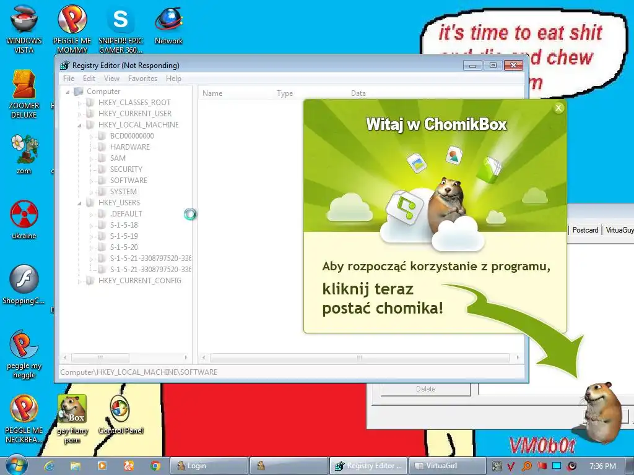
Task: Click the Type column header
Action: (310, 93)
